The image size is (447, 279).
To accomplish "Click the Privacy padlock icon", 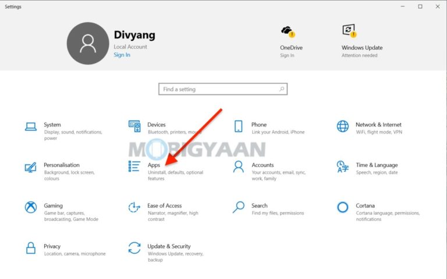I will pos(31,248).
